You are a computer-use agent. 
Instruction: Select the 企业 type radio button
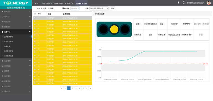[x=41, y=8]
